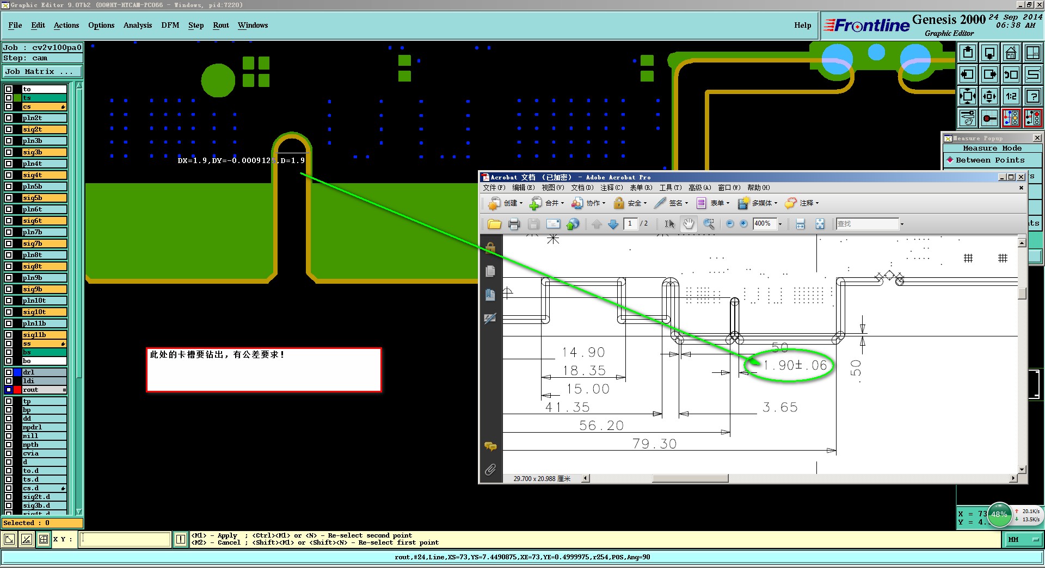Click the pan left view icon
The image size is (1045, 568).
coord(968,74)
